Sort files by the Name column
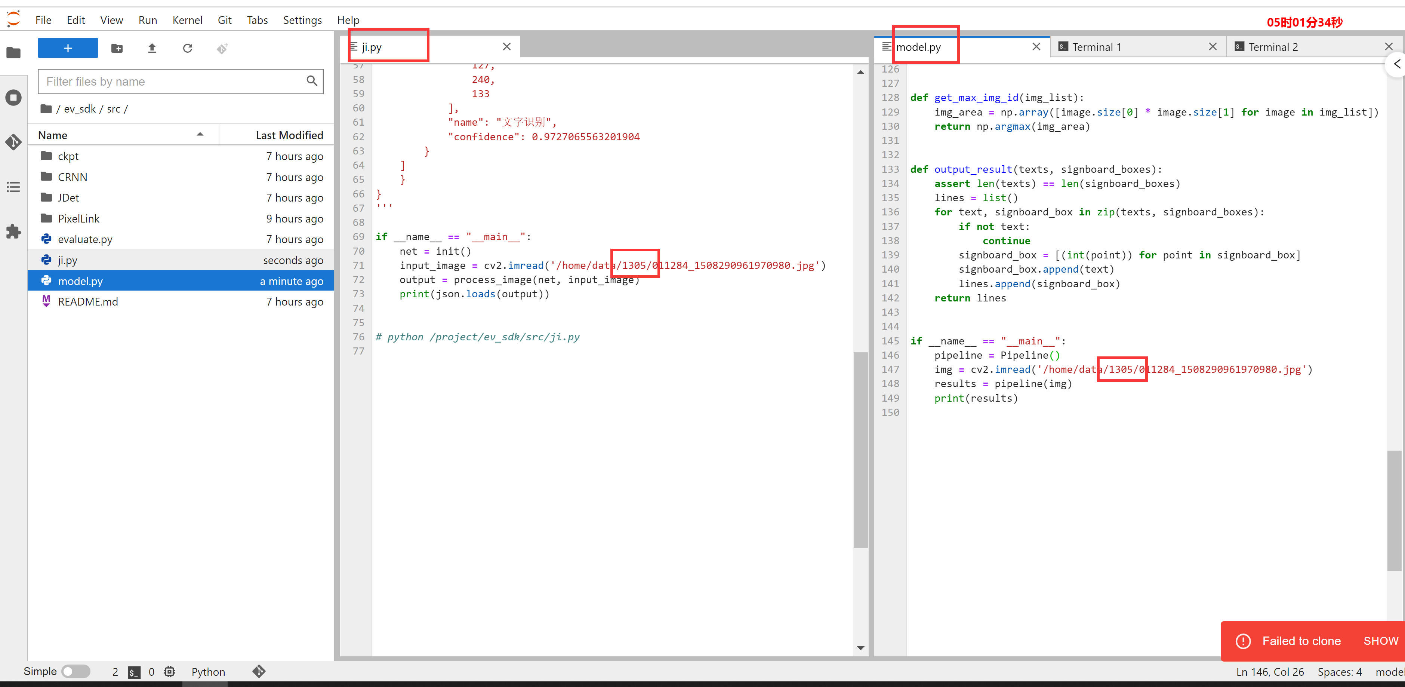This screenshot has width=1405, height=687. [x=53, y=135]
